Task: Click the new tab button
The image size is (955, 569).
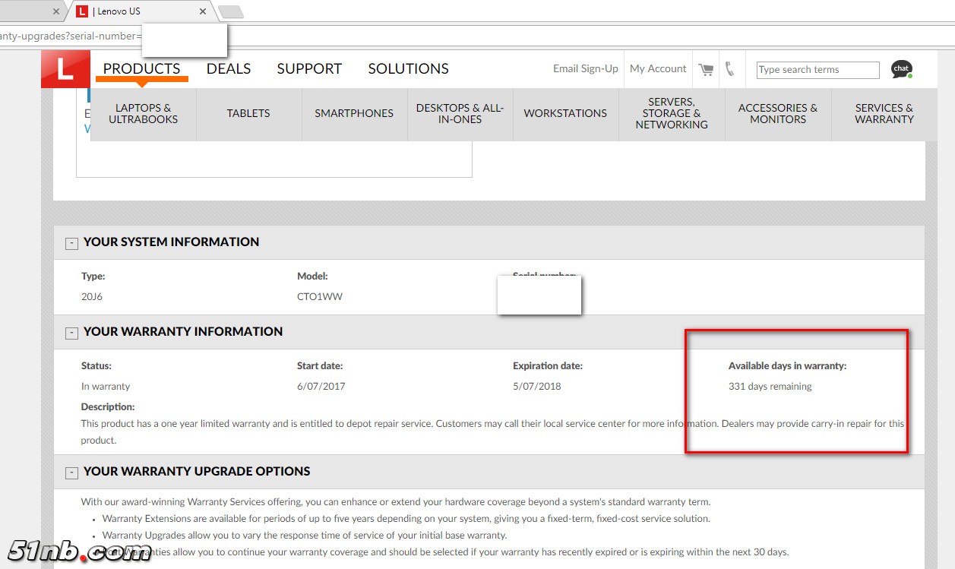Action: click(x=230, y=11)
